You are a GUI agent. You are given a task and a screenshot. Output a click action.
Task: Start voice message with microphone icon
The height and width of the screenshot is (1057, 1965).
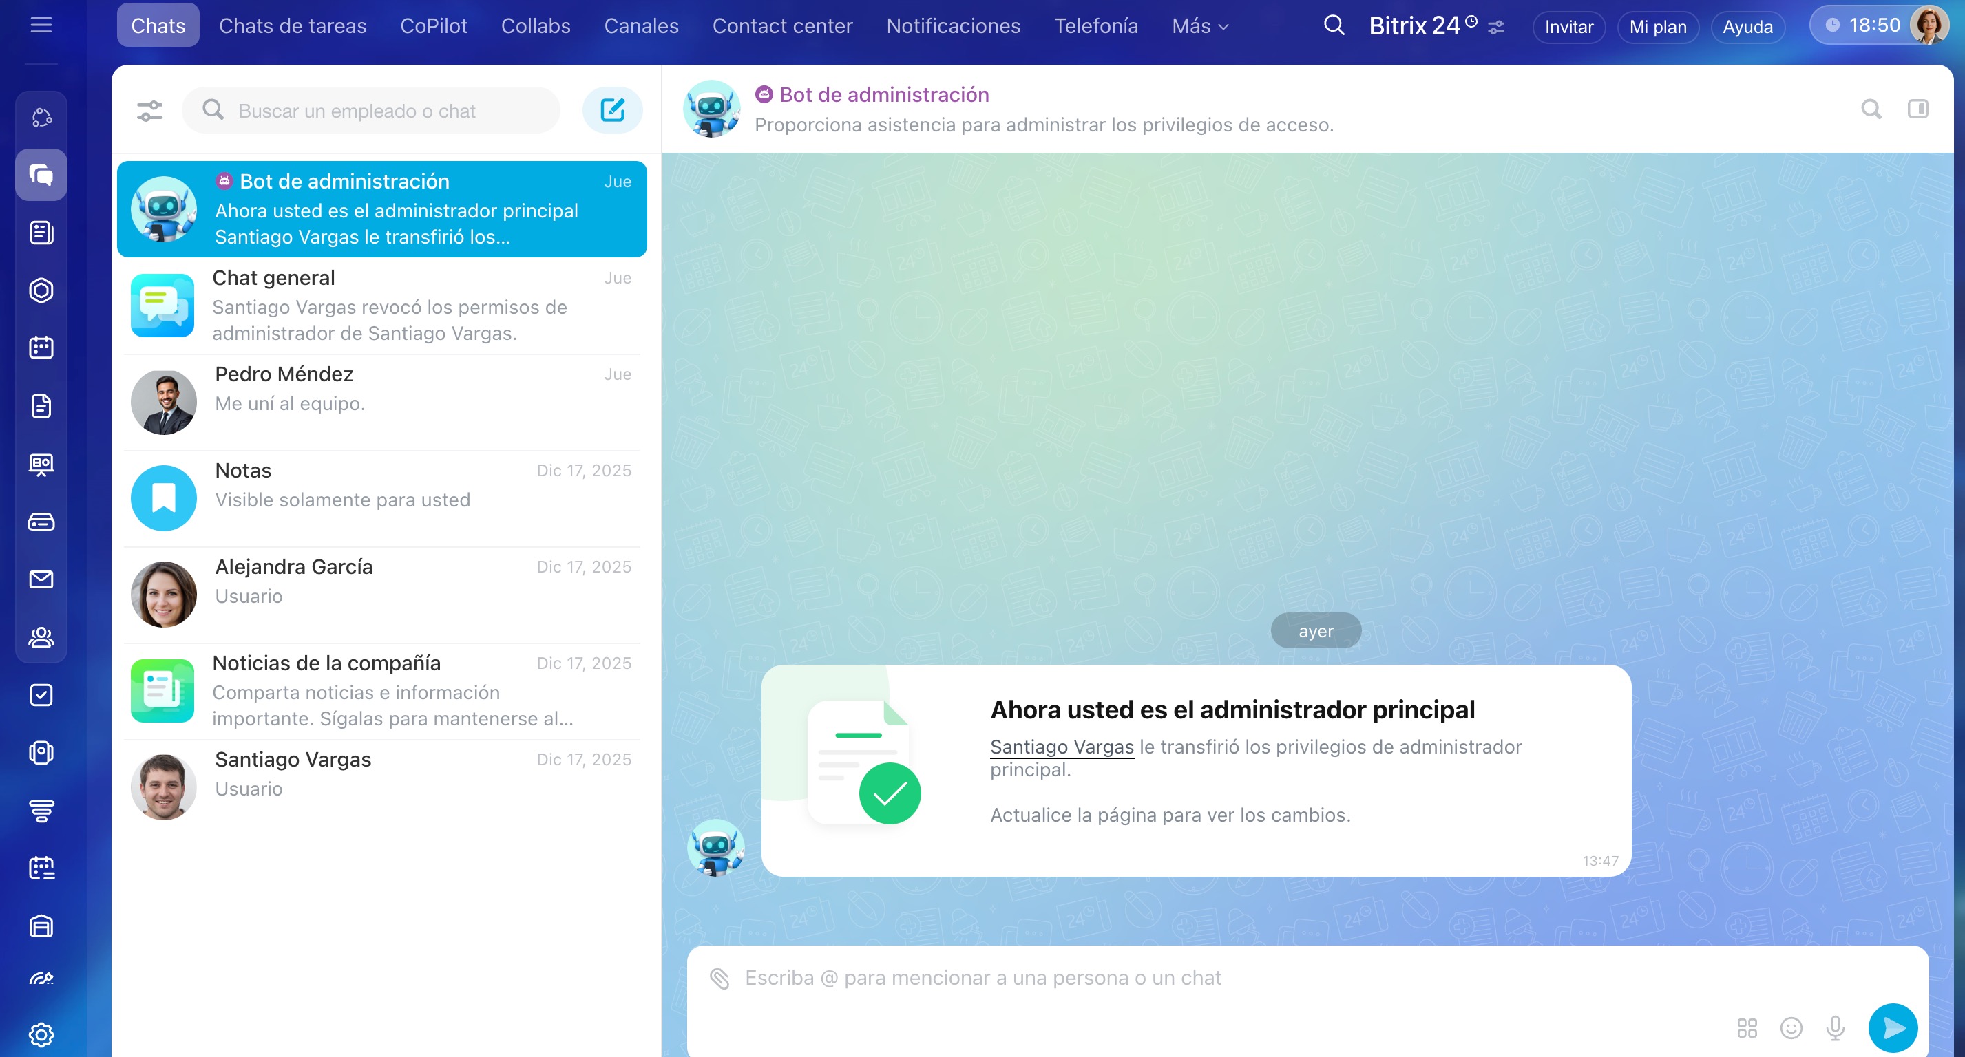coord(1835,1028)
